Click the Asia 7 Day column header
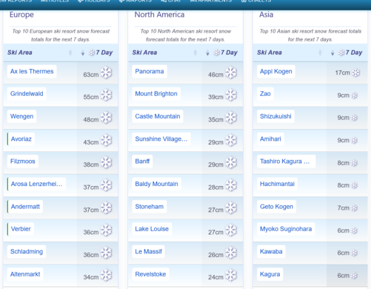 pyautogui.click(x=347, y=53)
